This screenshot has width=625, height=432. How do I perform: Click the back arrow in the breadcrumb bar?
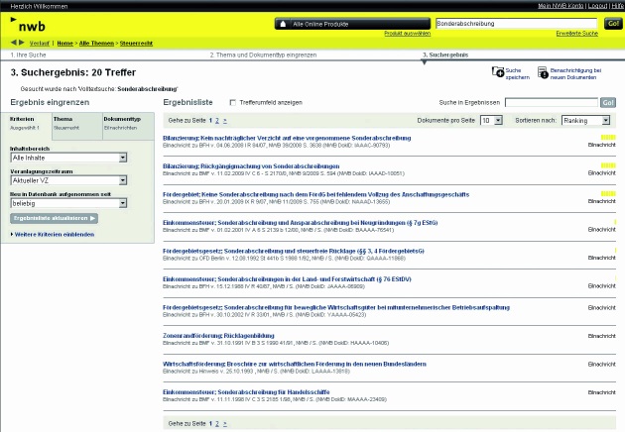pos(13,43)
